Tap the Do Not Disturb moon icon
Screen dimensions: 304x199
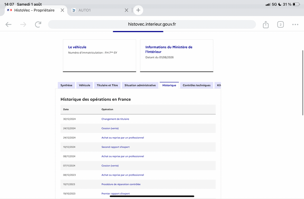(280, 4)
